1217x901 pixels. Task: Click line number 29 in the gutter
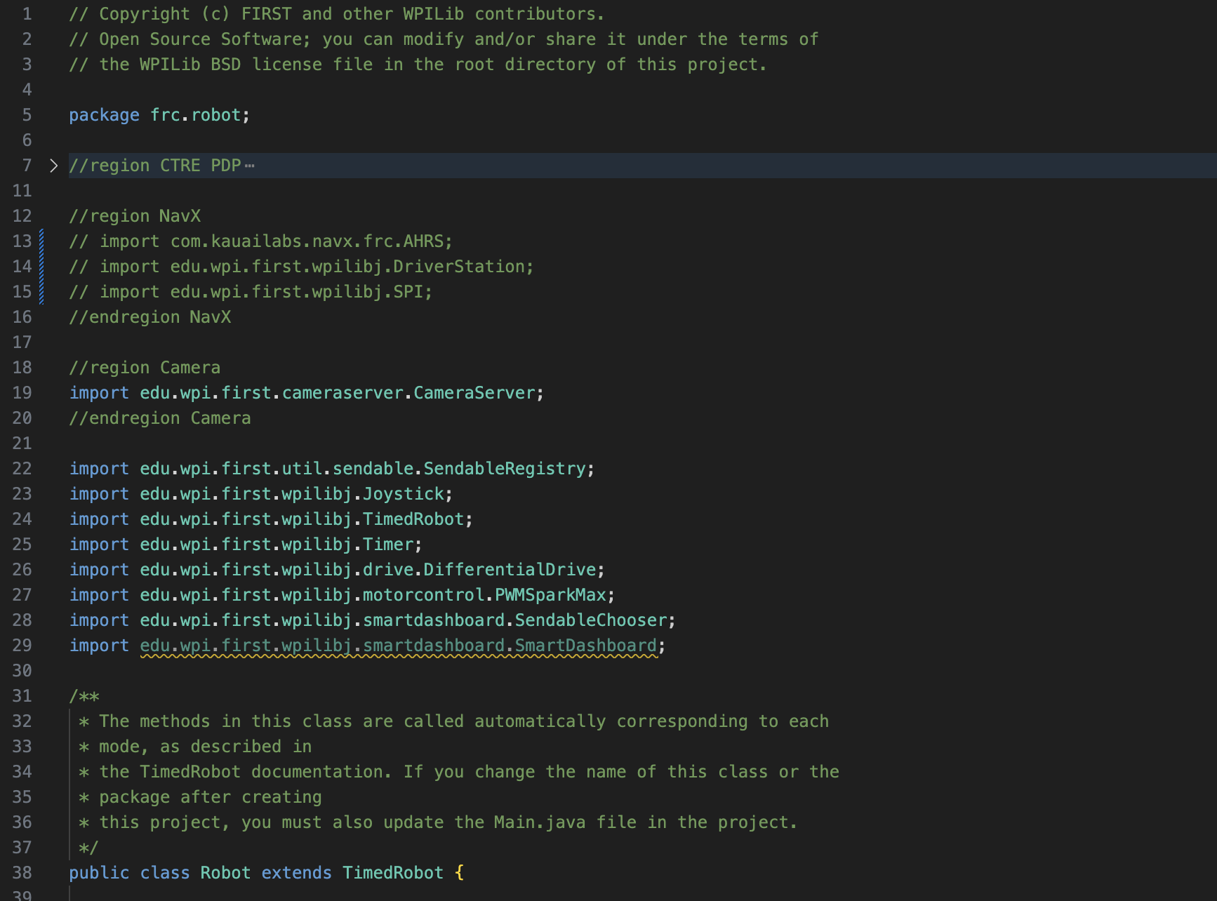point(22,645)
